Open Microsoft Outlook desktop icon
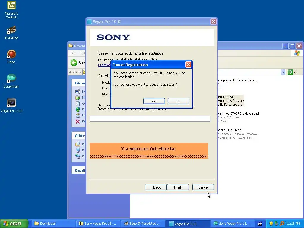Screen dimensions: 304x228 [11, 10]
